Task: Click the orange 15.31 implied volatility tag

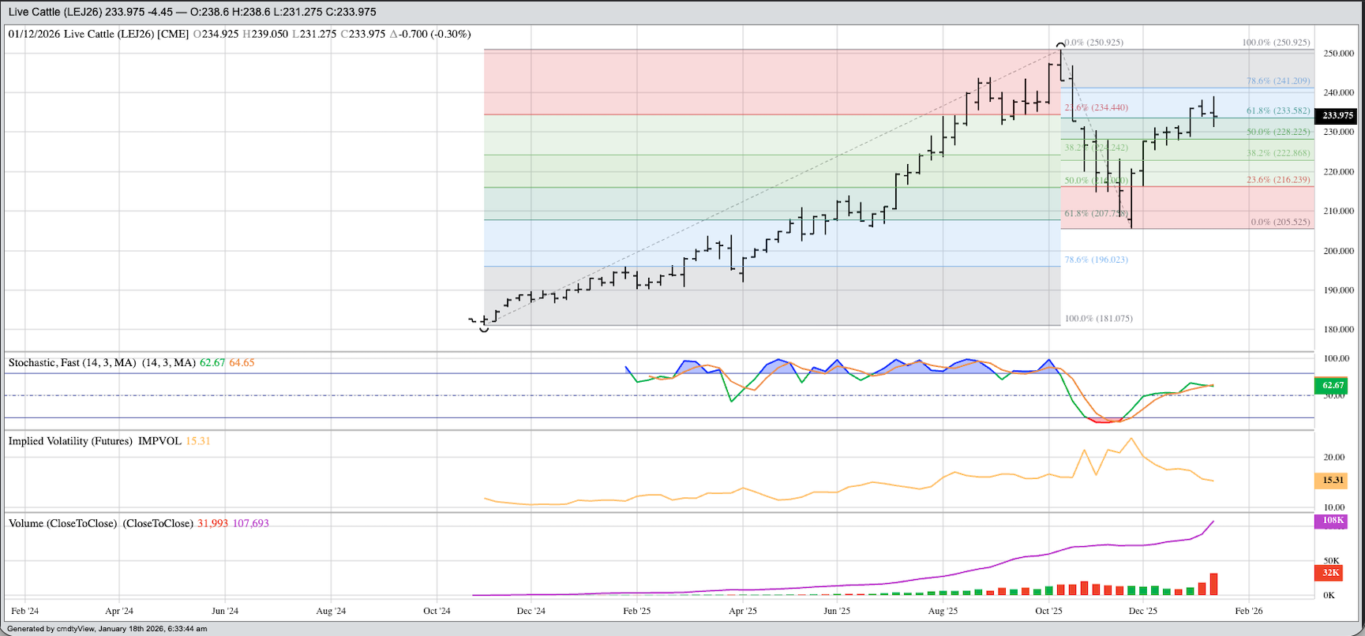Action: point(1333,480)
